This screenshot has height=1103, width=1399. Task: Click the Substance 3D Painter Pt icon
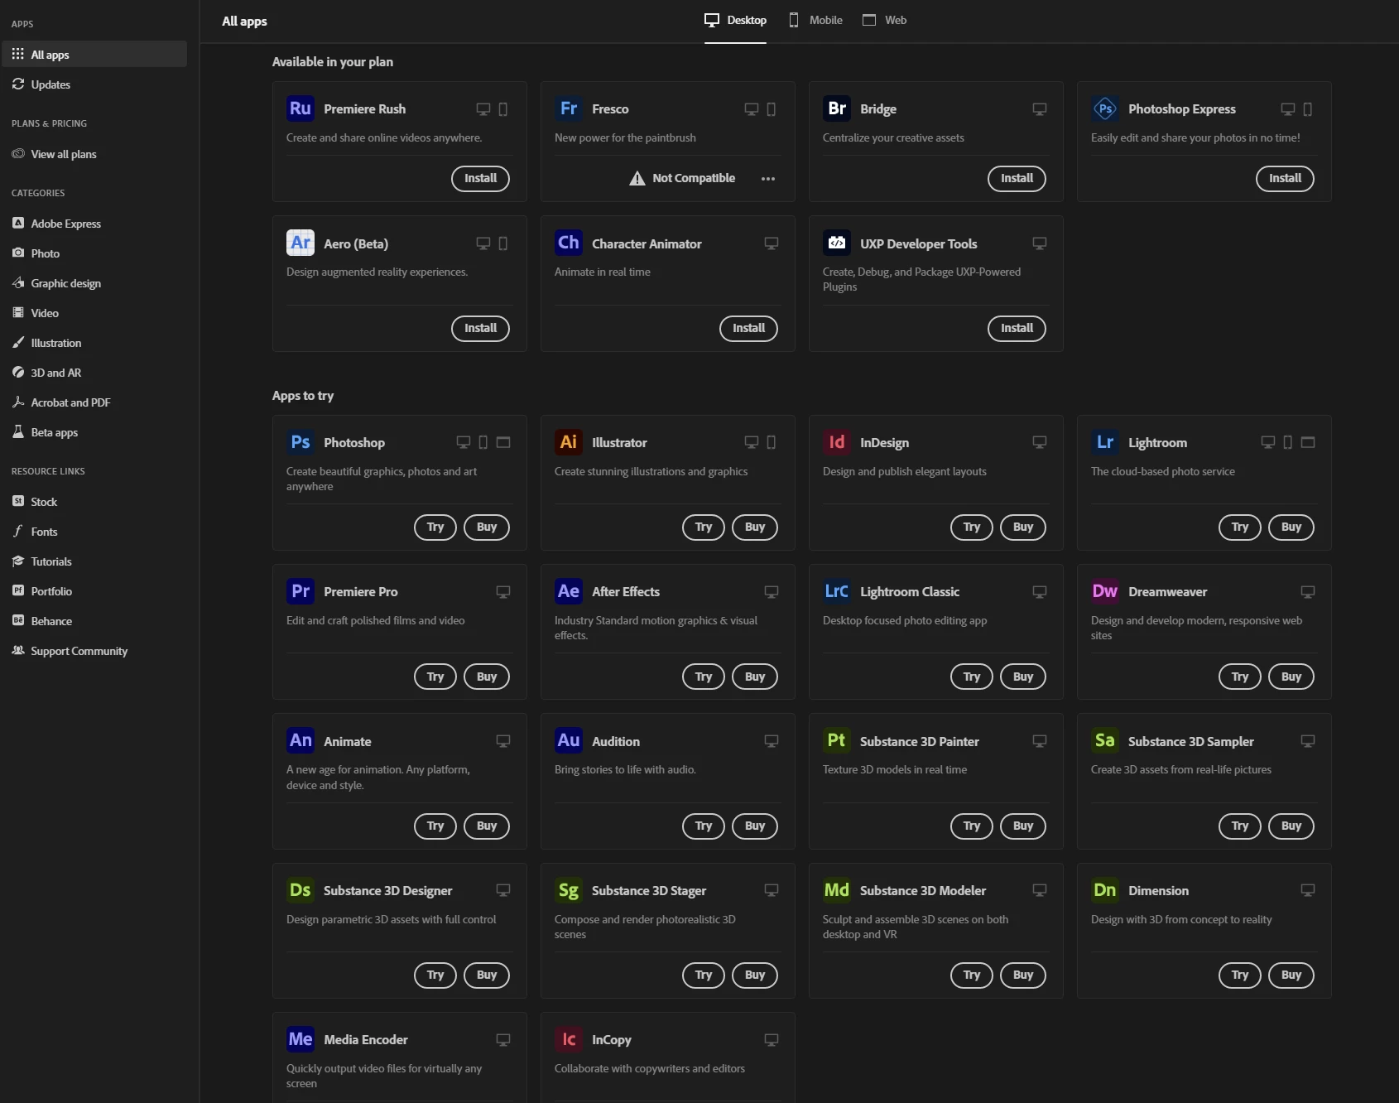(837, 740)
